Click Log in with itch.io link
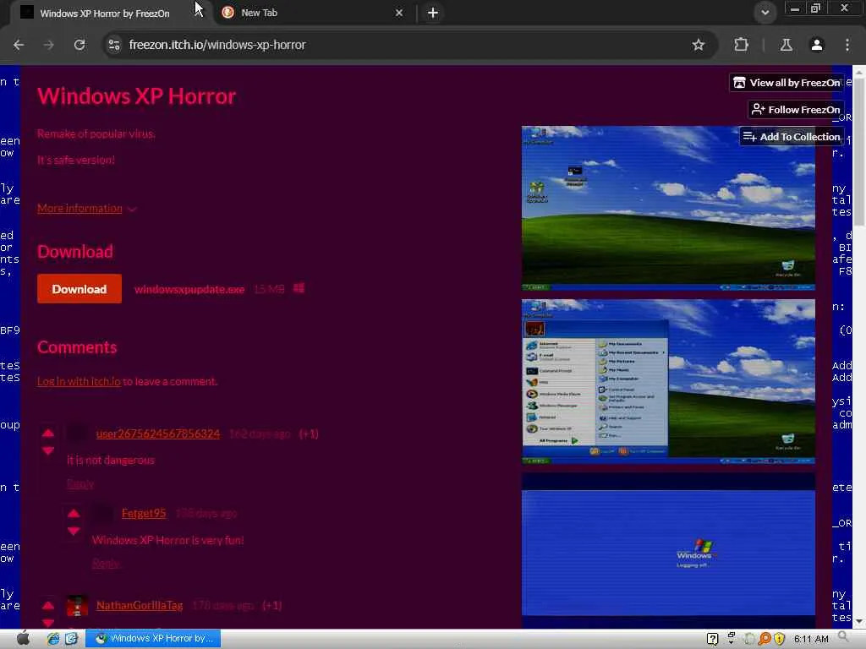The width and height of the screenshot is (866, 649). point(79,381)
